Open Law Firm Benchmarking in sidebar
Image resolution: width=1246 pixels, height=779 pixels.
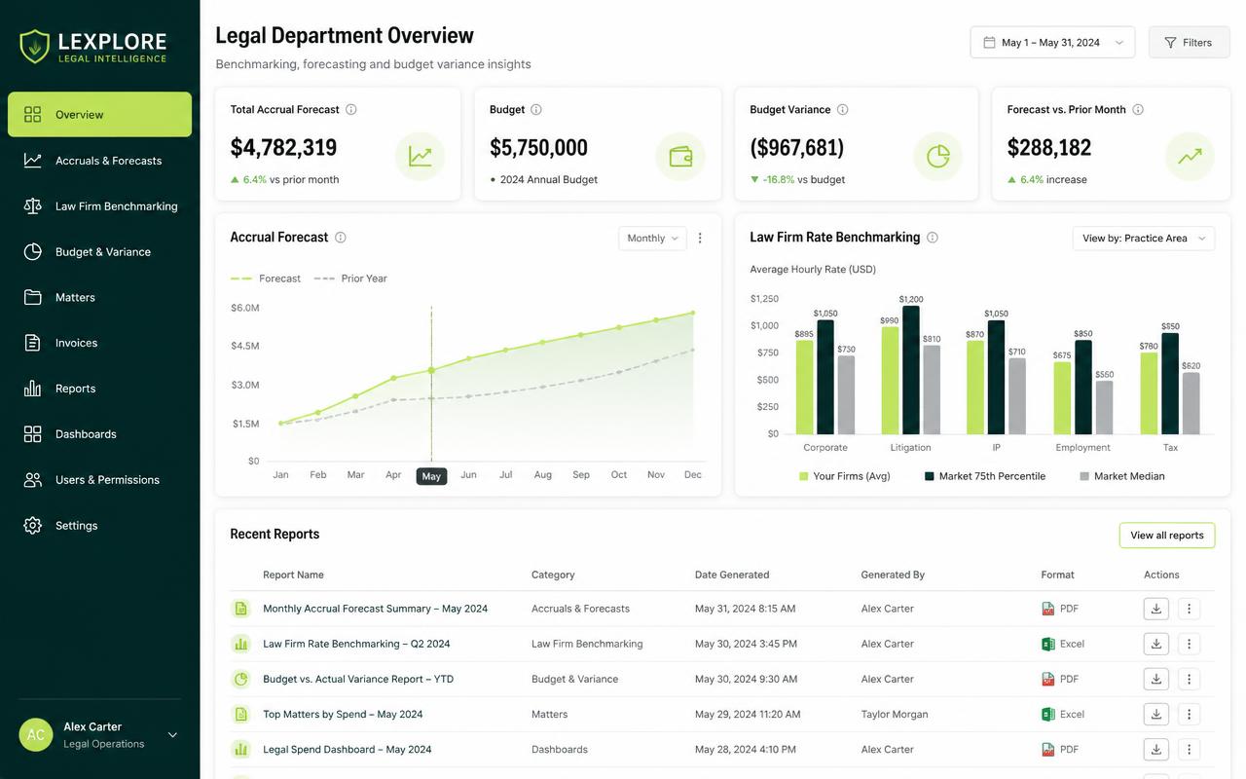(x=99, y=205)
